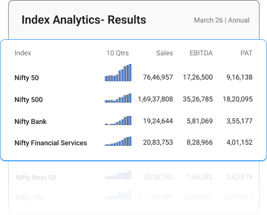Click the Nifty Next 50 sales value 35,38,742

click(158, 177)
